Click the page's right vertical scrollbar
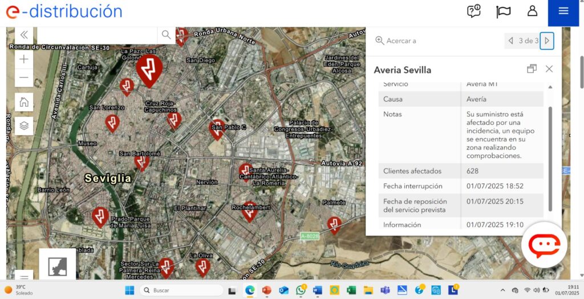Viewport: 584px width, 299px height. [x=581, y=72]
